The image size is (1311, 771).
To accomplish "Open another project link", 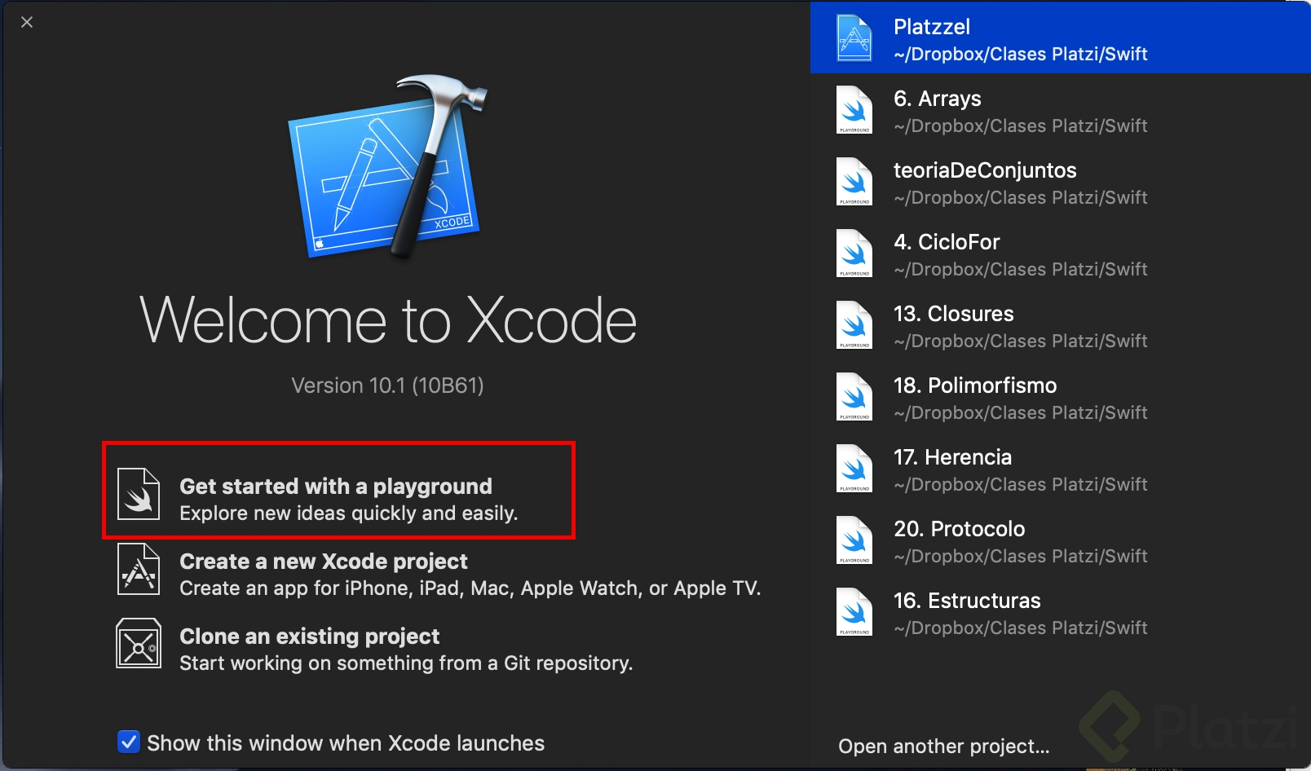I will click(x=943, y=747).
